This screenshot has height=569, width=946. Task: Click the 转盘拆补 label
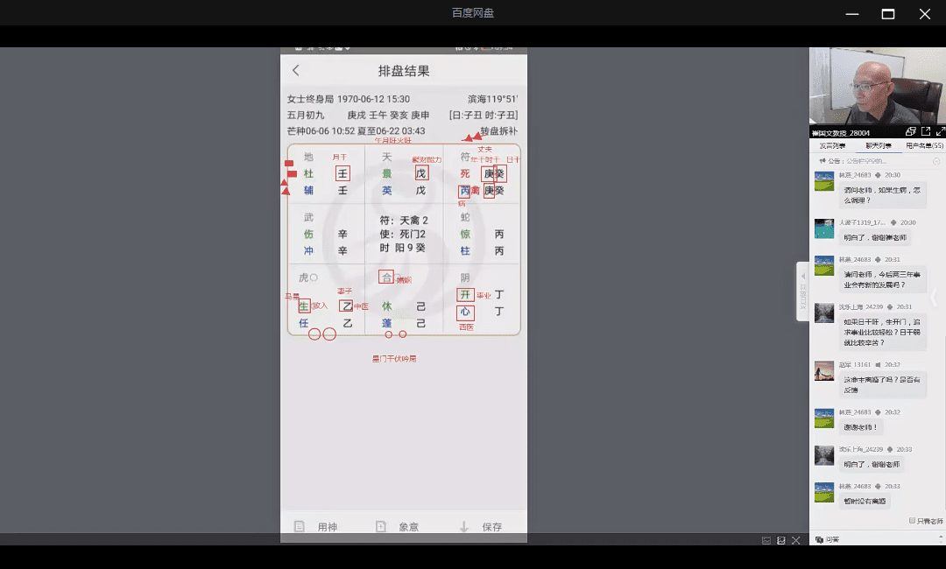(x=498, y=131)
